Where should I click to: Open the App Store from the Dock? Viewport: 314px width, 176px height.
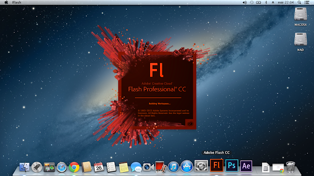(186, 166)
